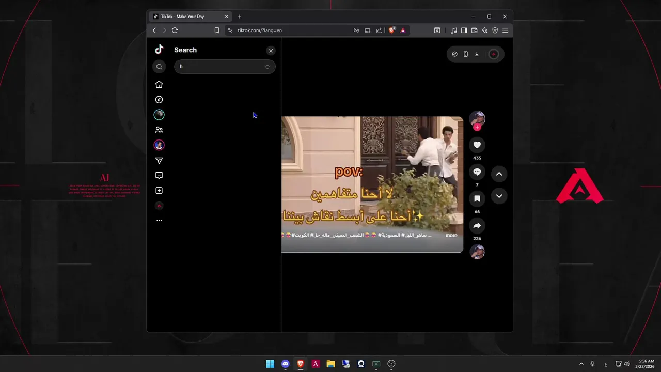Open the Explore compass icon in the sidebar

coord(159,100)
